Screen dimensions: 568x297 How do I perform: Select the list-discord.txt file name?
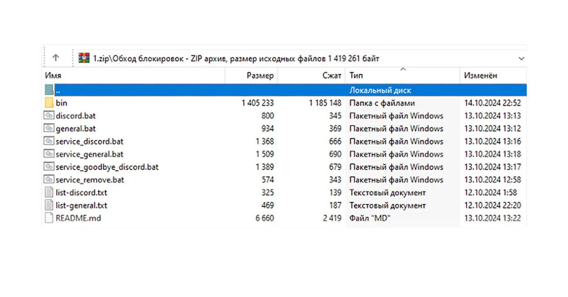(x=81, y=192)
